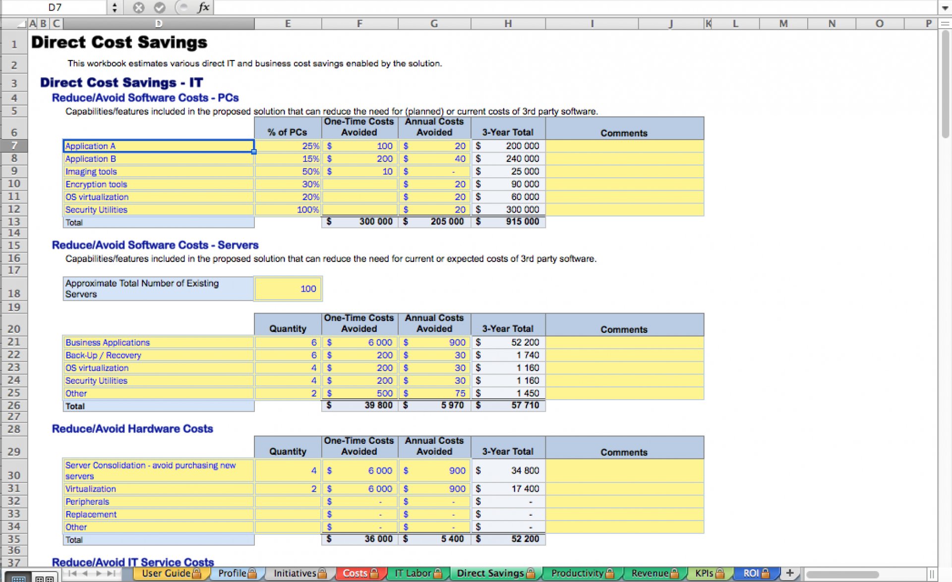
Task: Click the 57 710 servers three-year total
Action: (508, 406)
